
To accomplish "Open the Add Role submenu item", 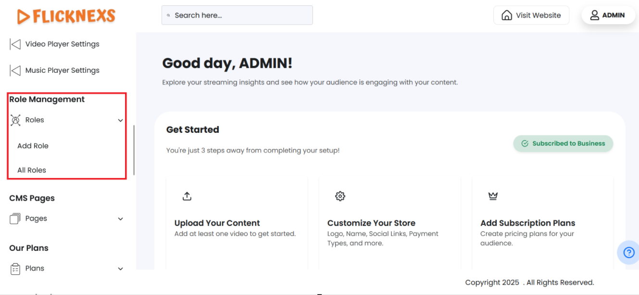I will pos(33,146).
